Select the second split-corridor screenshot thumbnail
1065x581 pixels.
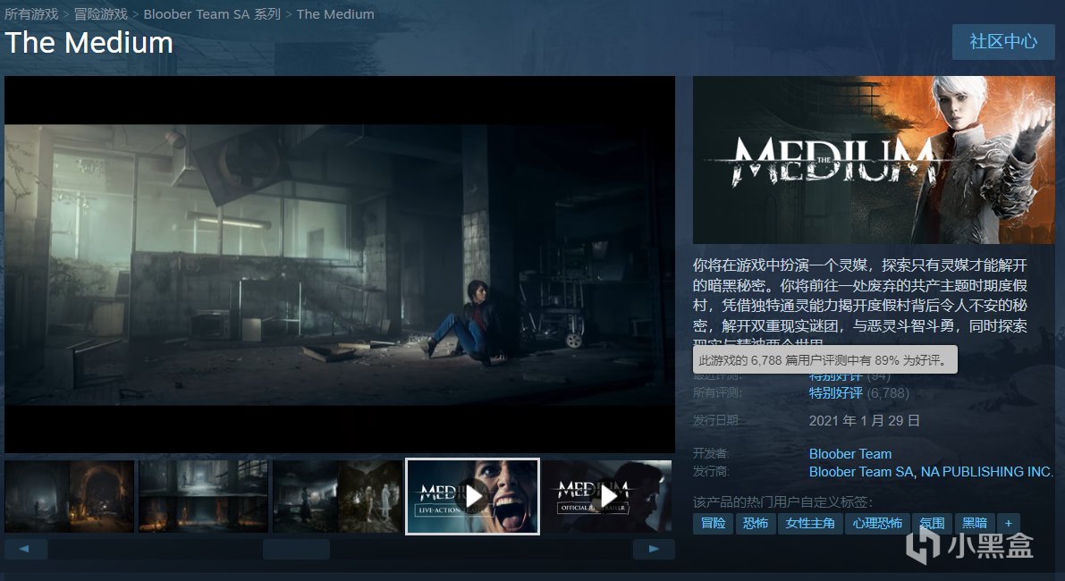point(203,496)
